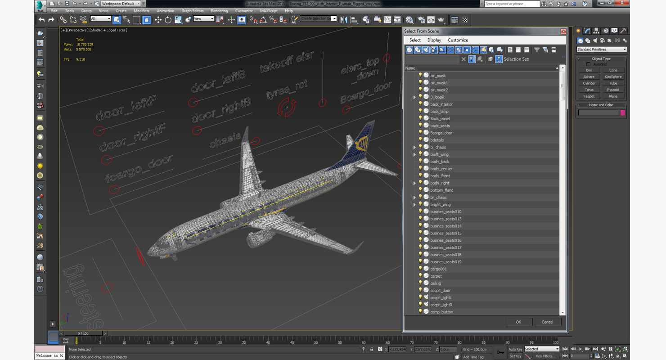
Task: Expand the br_chasis tree node
Action: point(414,198)
